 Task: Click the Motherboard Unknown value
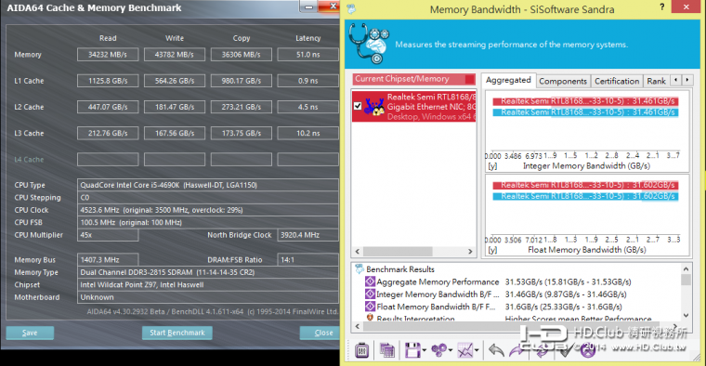(x=207, y=297)
